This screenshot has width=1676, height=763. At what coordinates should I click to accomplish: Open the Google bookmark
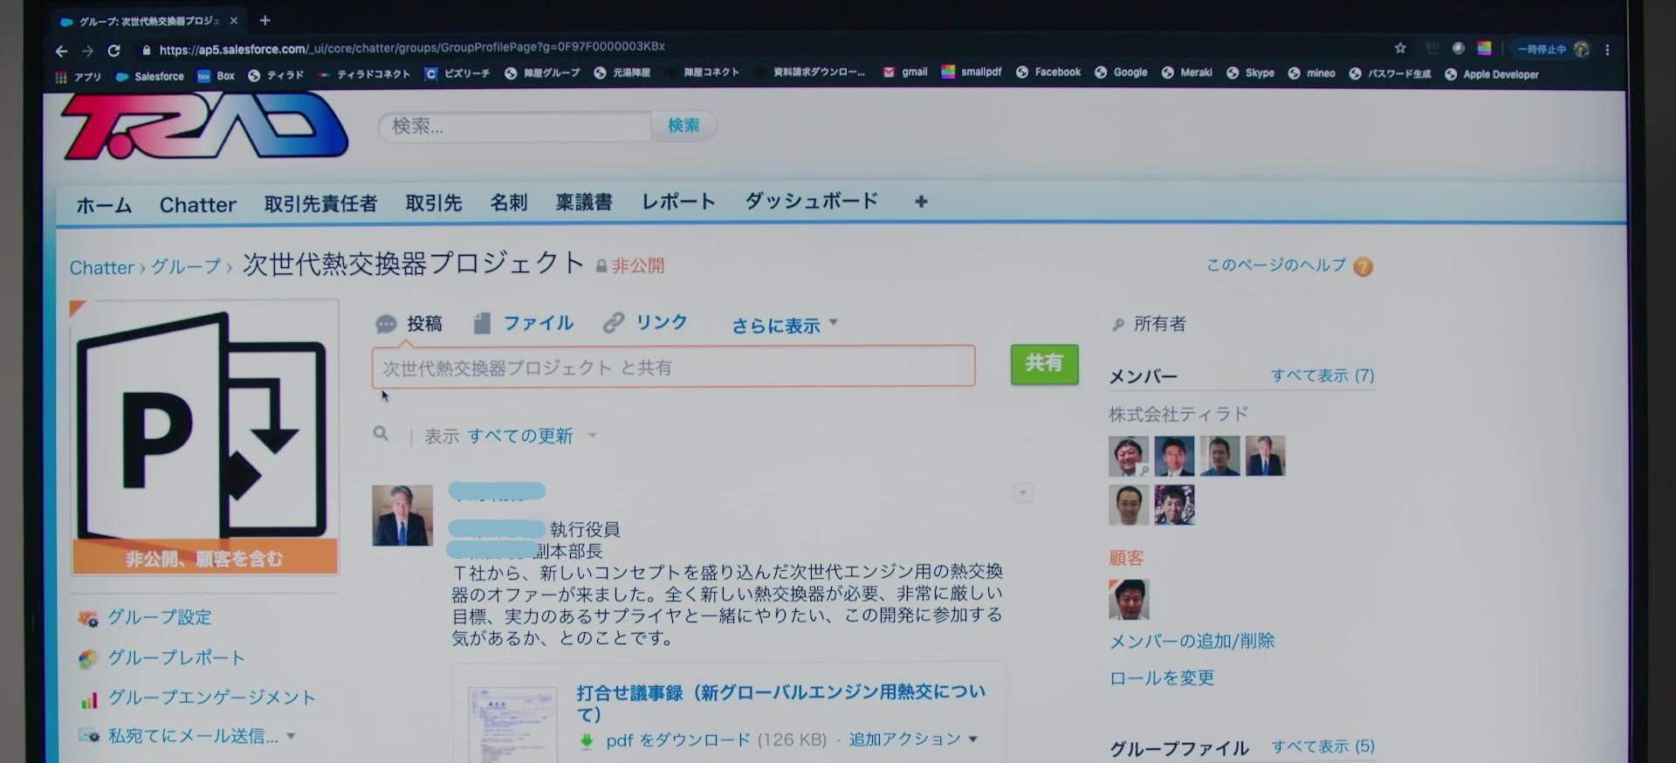pos(1121,72)
